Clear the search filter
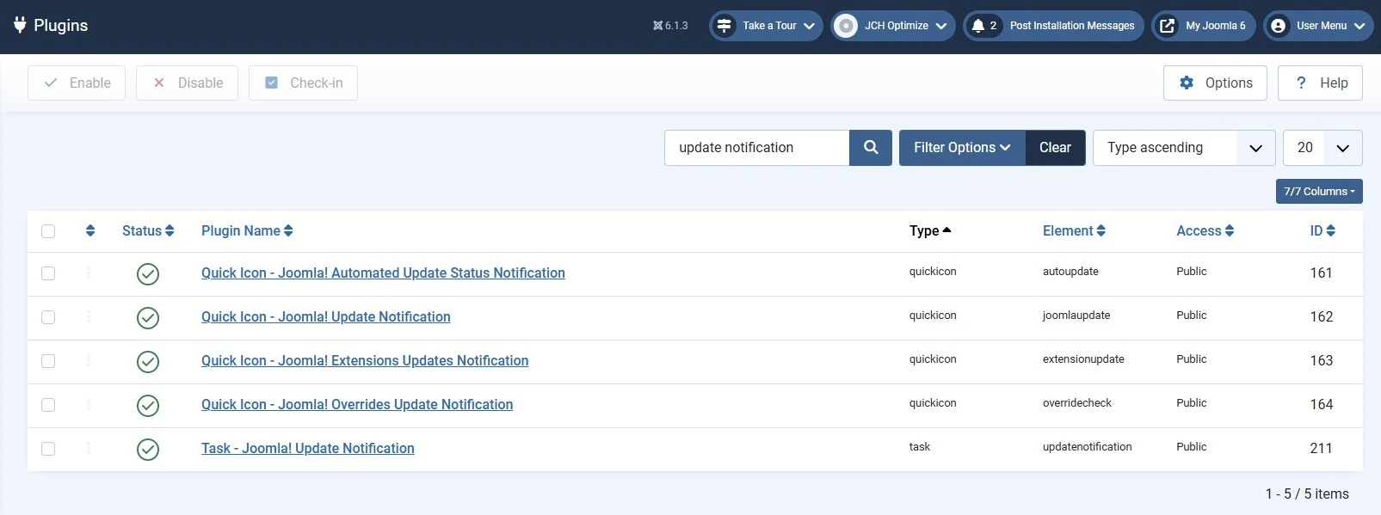The height and width of the screenshot is (515, 1381). (x=1055, y=148)
